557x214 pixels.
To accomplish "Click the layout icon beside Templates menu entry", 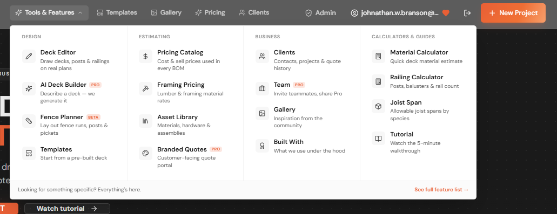I will pyautogui.click(x=29, y=153).
